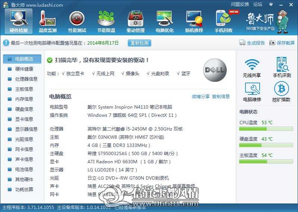Image resolution: width=298 pixels, height=212 pixels.
Task: Click 保存截屏 save screenshot
Action: (x=282, y=43)
